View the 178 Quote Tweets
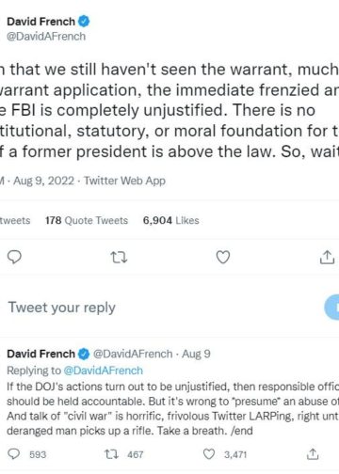 [87, 220]
